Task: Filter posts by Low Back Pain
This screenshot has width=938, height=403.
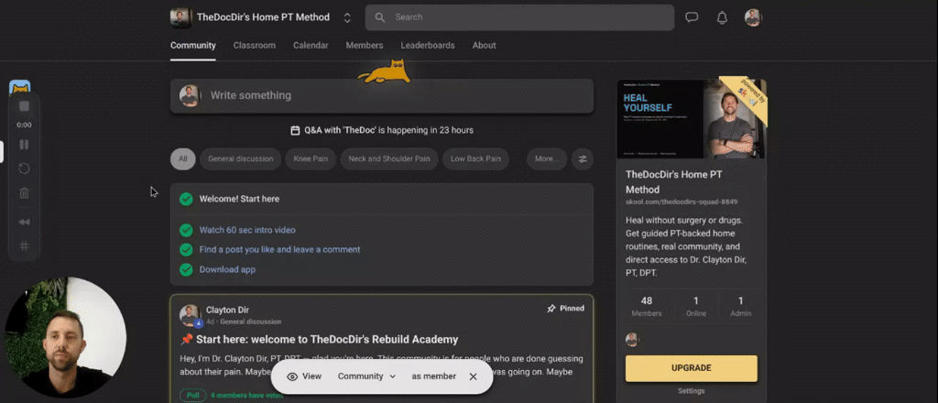Action: click(x=475, y=159)
